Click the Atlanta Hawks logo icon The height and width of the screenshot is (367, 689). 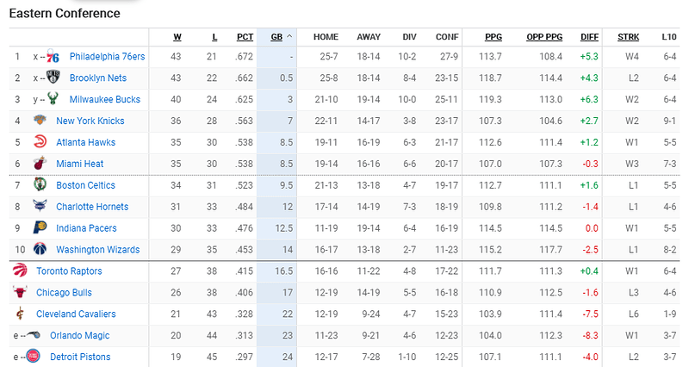click(40, 141)
